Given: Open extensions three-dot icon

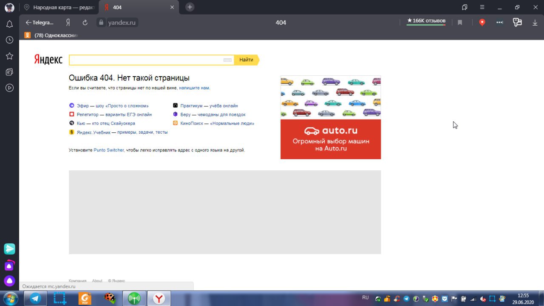Looking at the screenshot, I should (500, 23).
